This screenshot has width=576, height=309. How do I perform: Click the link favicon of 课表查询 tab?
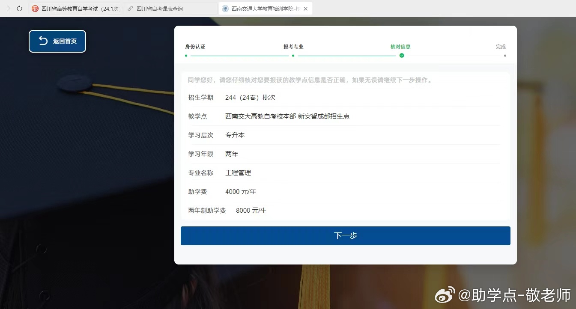130,9
